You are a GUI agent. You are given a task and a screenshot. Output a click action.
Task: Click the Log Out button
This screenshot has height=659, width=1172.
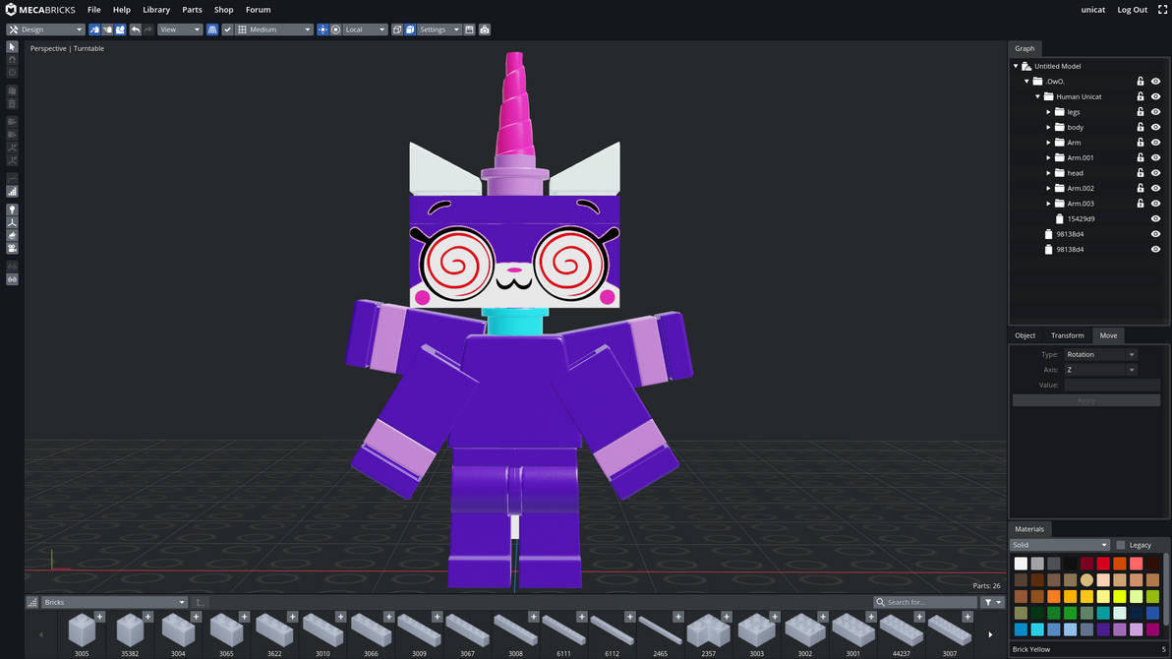point(1132,9)
